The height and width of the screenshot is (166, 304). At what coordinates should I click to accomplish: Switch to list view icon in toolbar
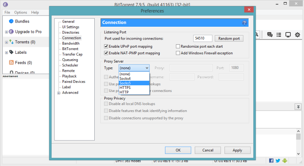tap(279, 34)
